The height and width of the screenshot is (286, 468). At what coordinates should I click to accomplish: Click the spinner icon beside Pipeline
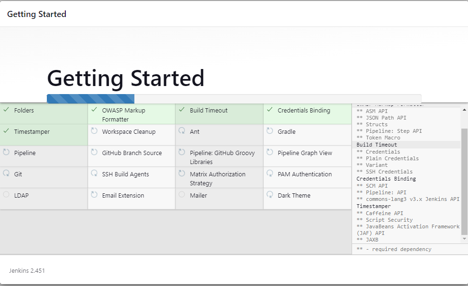6,152
